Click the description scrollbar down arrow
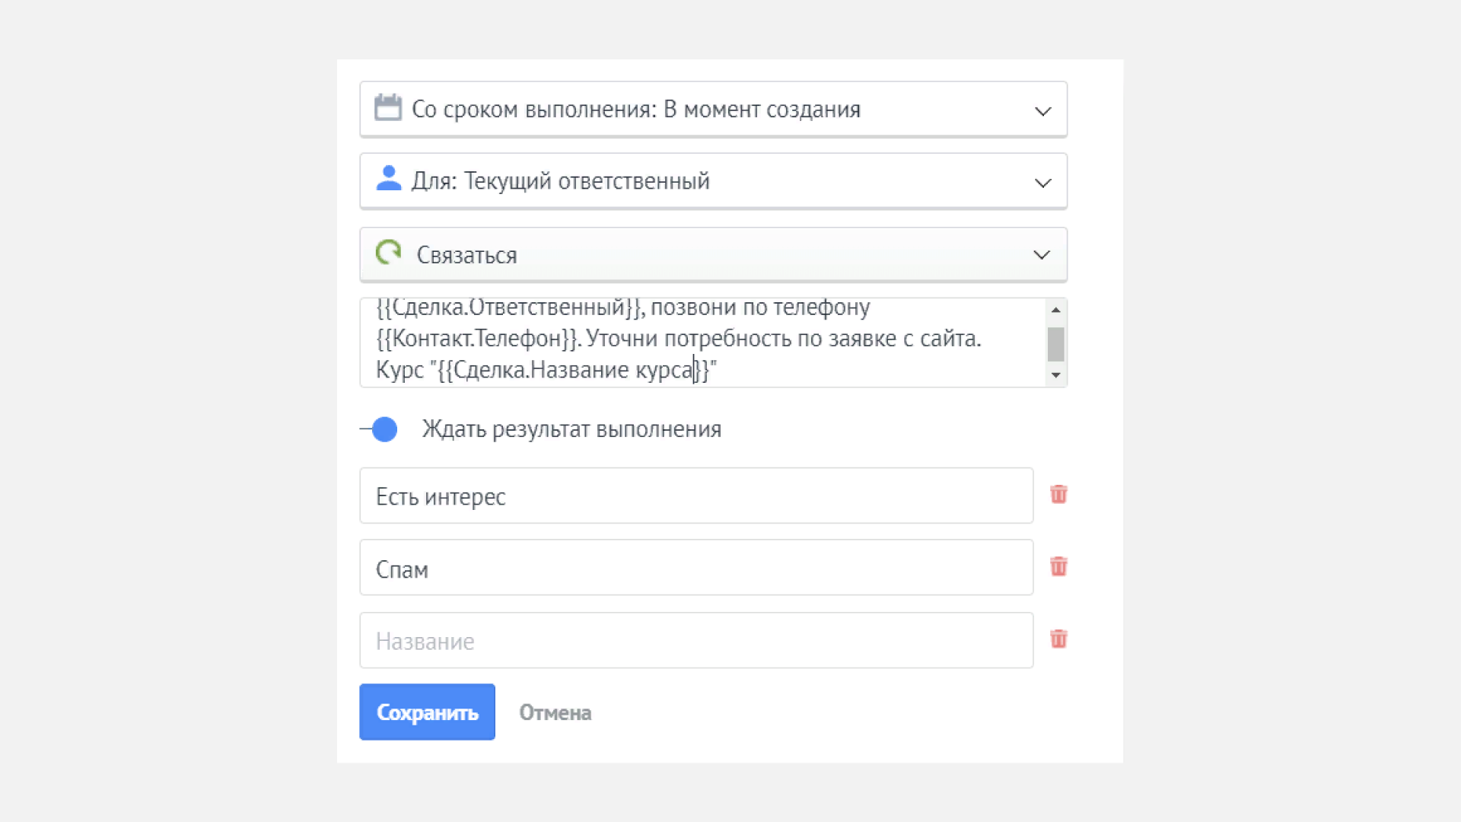 click(x=1055, y=375)
